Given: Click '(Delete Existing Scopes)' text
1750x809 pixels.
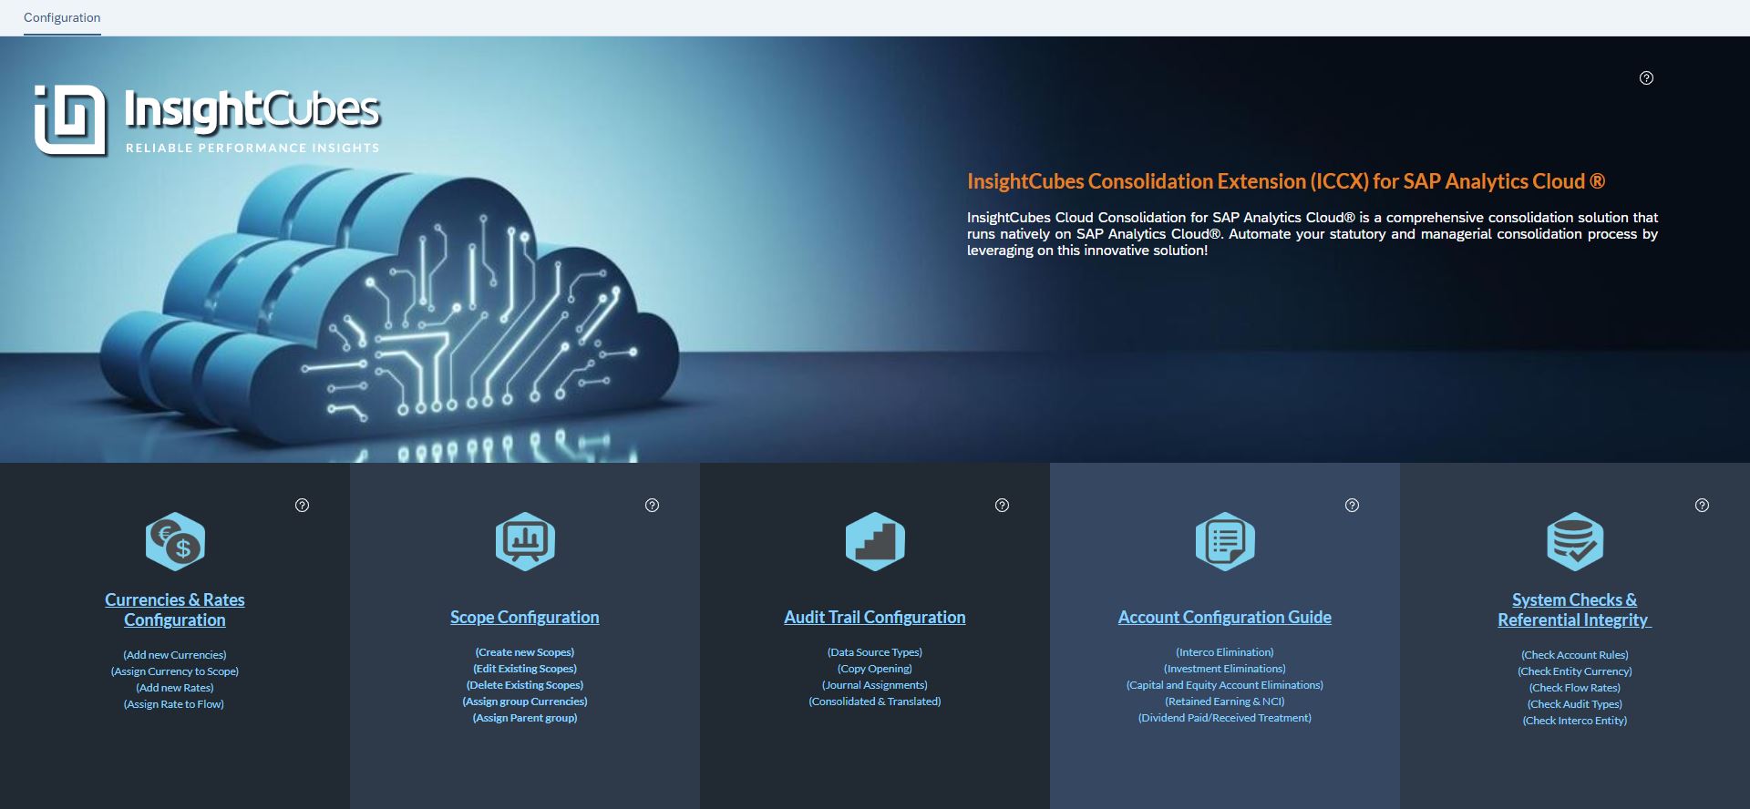Looking at the screenshot, I should point(525,685).
